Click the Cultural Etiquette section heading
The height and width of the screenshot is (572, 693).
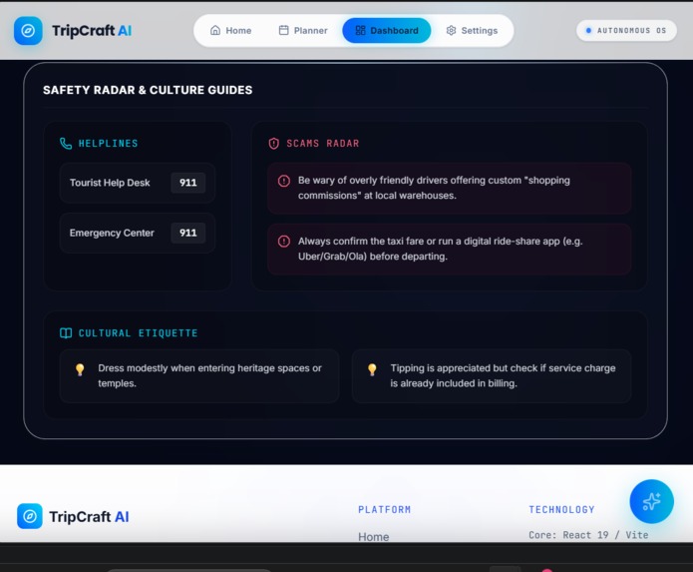(x=138, y=333)
